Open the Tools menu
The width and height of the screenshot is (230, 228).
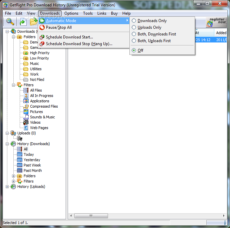[88, 13]
